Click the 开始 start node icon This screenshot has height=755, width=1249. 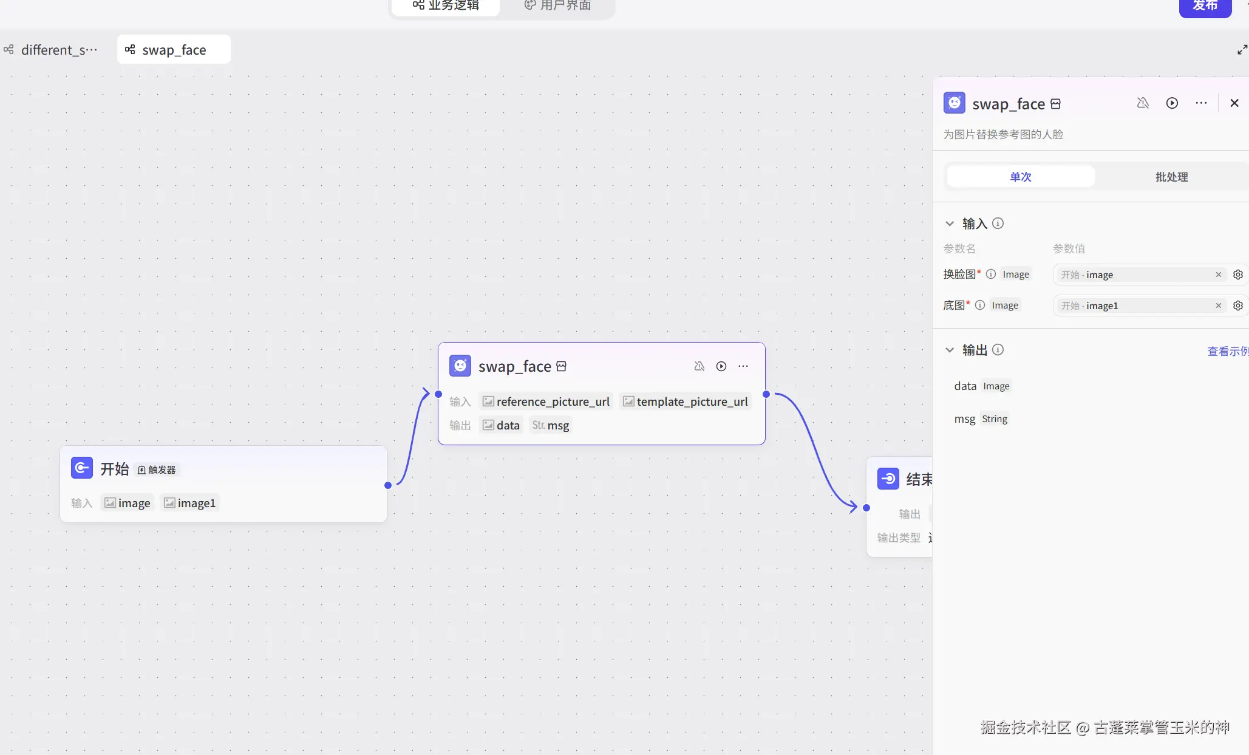[x=82, y=468]
